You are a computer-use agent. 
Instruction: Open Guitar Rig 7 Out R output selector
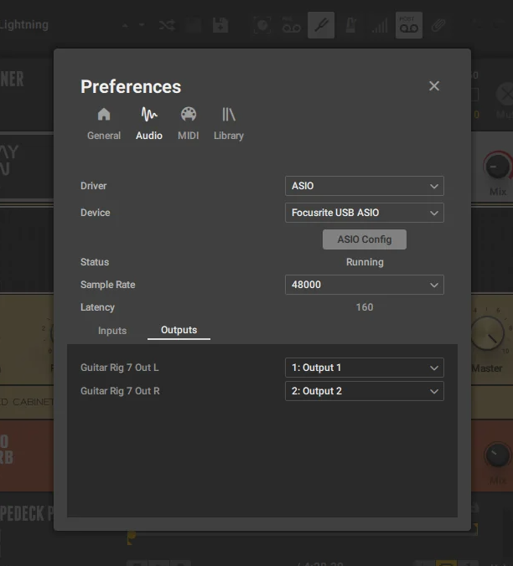pos(364,391)
